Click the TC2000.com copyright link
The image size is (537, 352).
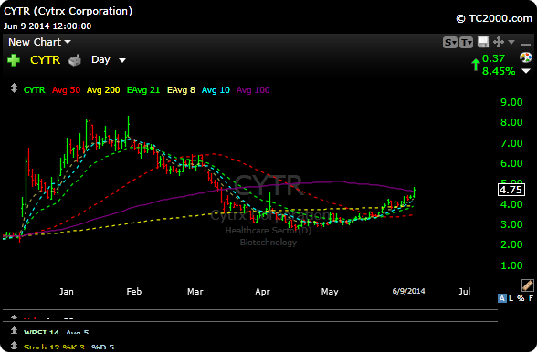click(x=494, y=18)
